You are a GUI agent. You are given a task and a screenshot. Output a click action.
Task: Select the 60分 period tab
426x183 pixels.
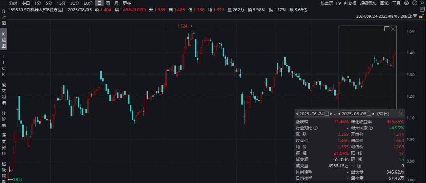88,3
